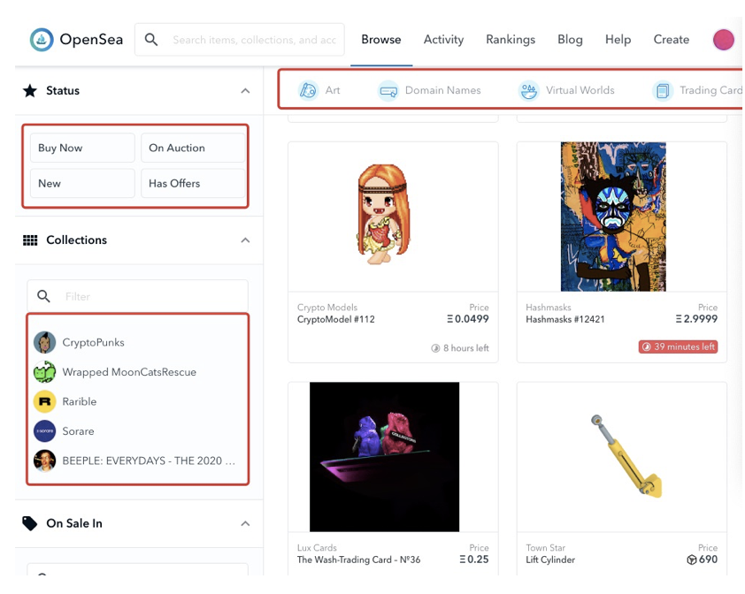Collapse the Status section

click(245, 91)
